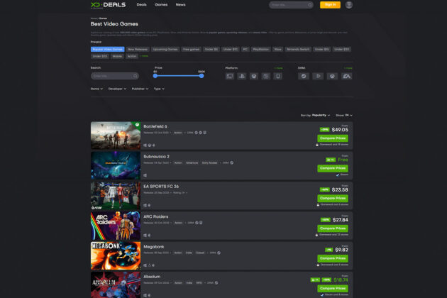Click the Windows icon under Megabonk
Viewport: 447px width, 298px height.
click(x=145, y=265)
